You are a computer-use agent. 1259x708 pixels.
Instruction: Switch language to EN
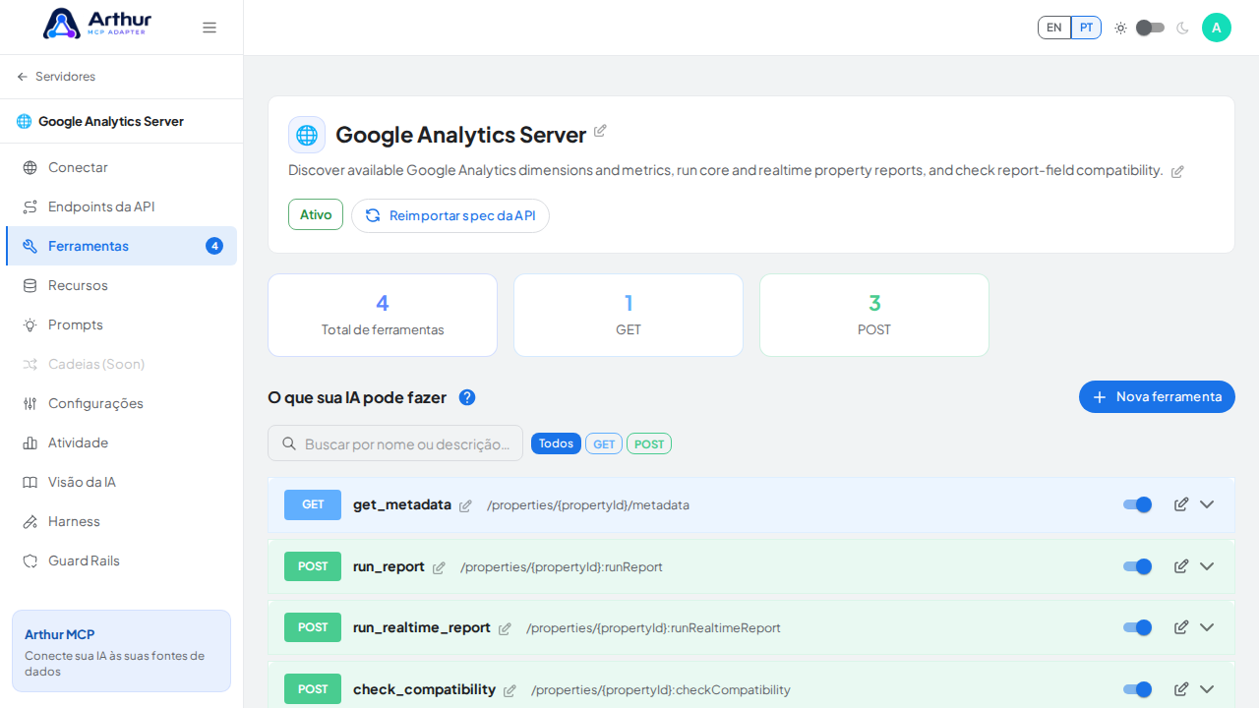pos(1054,28)
